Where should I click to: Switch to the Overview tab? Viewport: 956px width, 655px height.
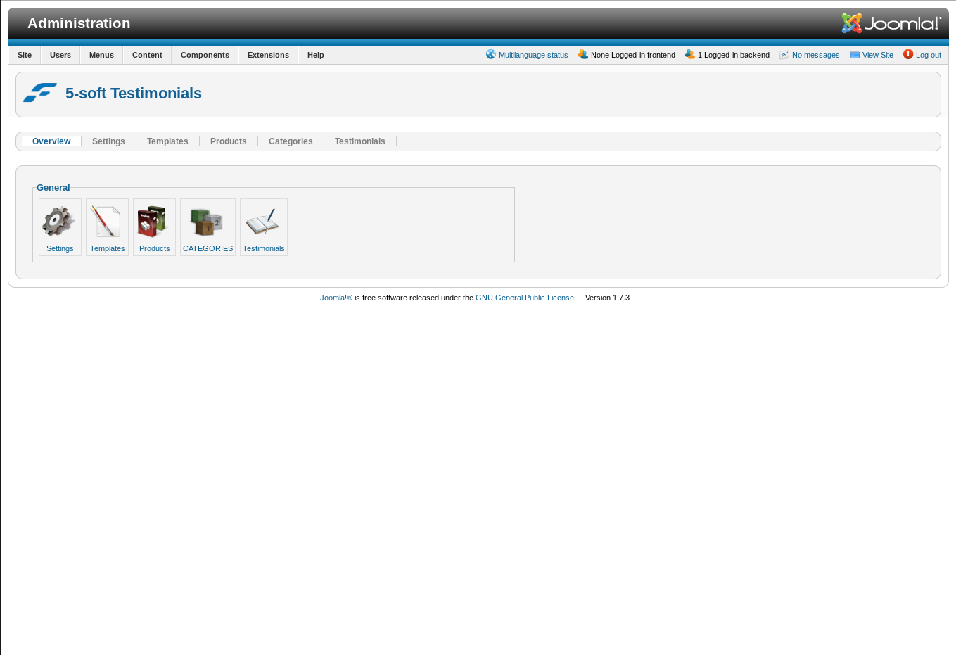tap(51, 141)
